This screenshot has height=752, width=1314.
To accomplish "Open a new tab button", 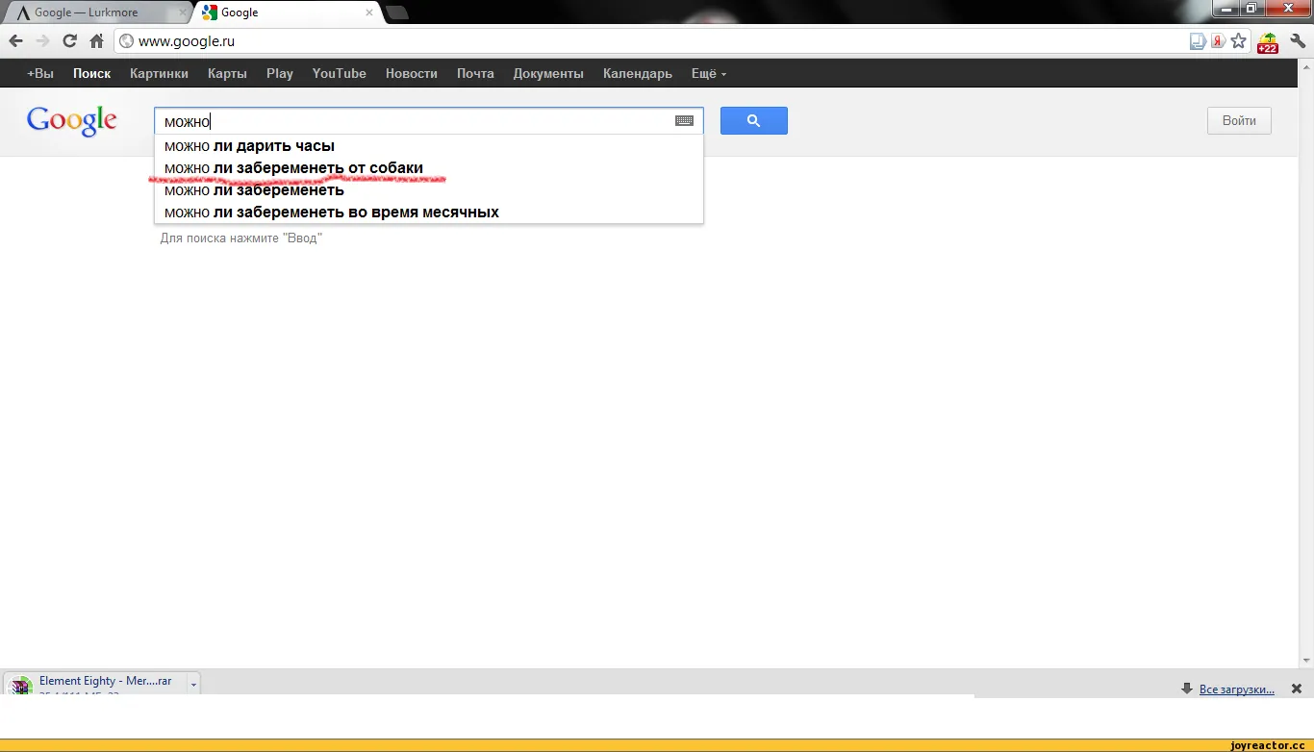I will pyautogui.click(x=397, y=13).
